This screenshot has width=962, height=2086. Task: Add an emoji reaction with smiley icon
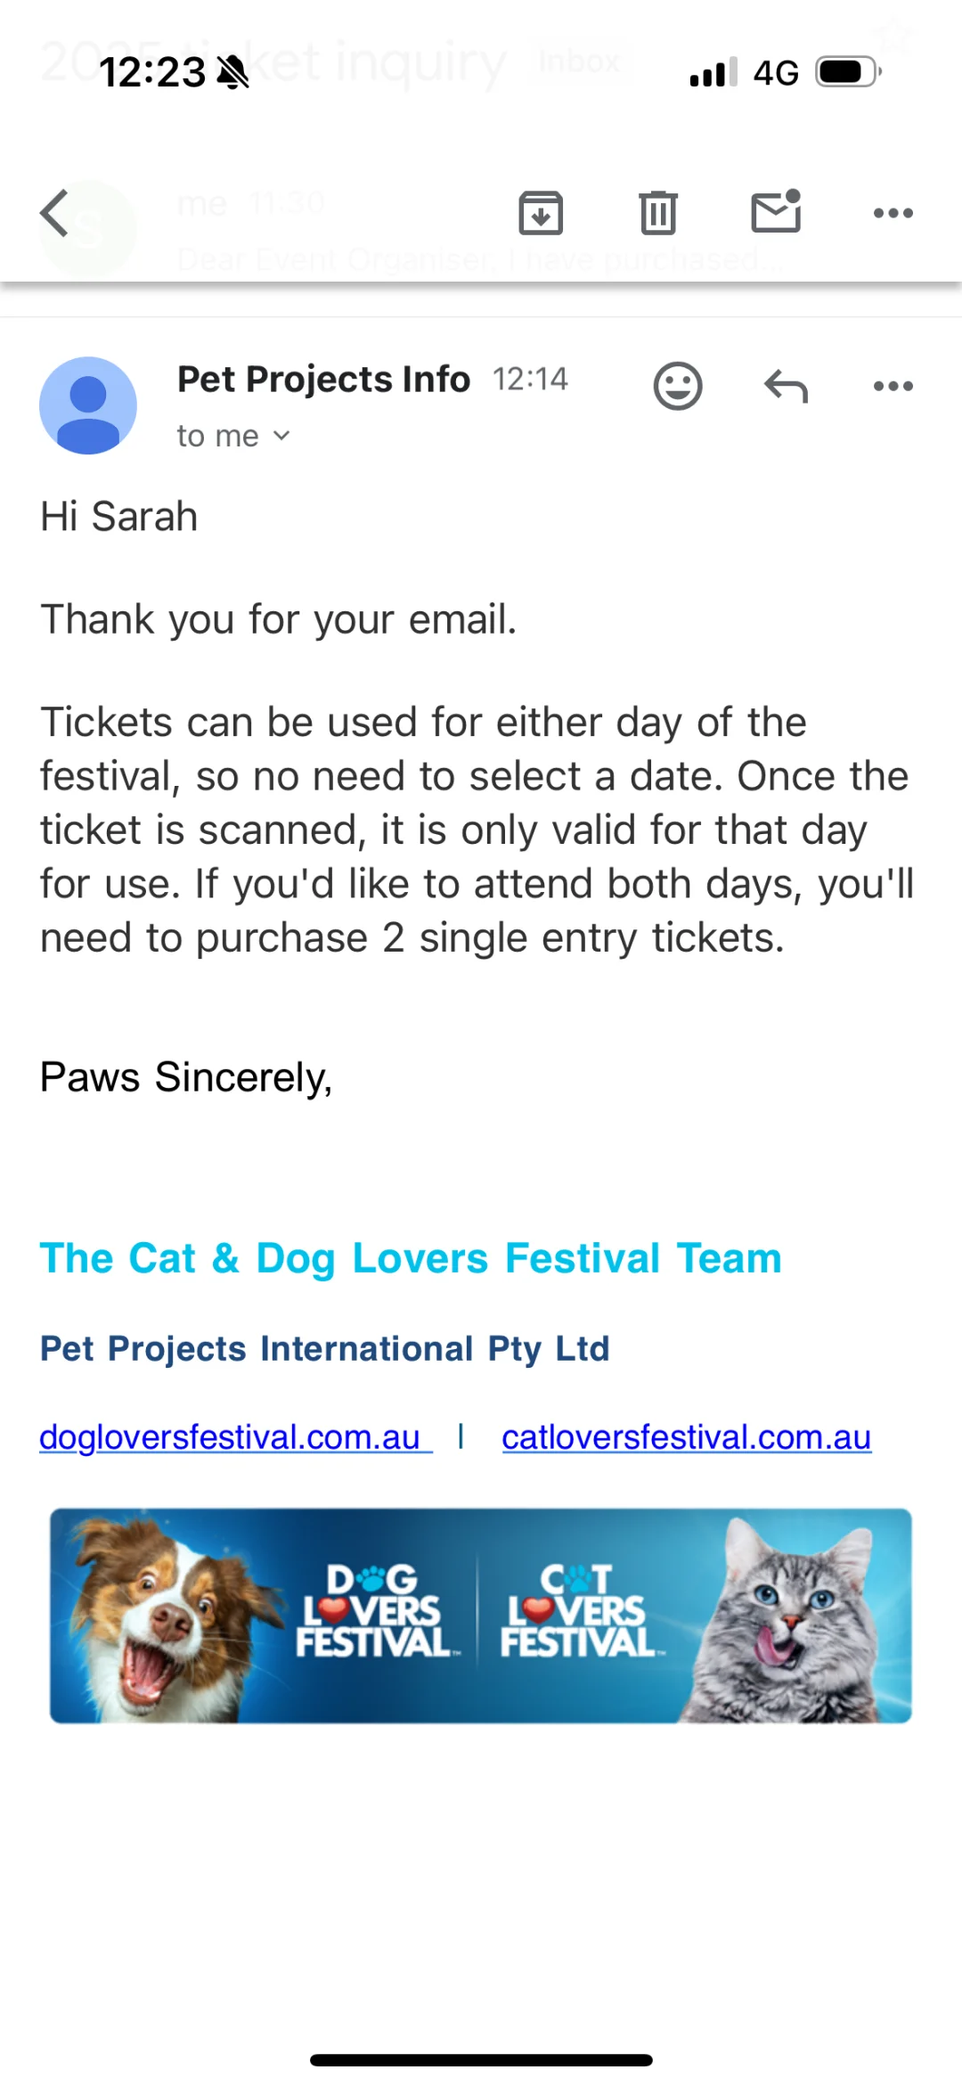pos(678,386)
